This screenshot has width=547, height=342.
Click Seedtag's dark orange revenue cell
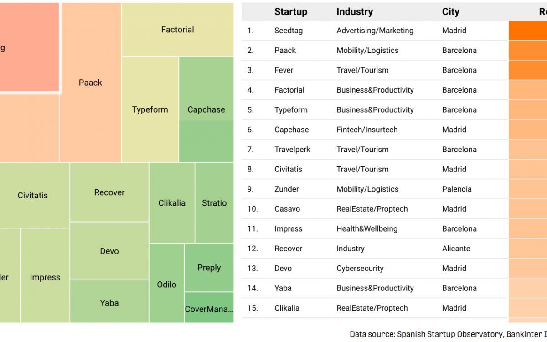528,31
